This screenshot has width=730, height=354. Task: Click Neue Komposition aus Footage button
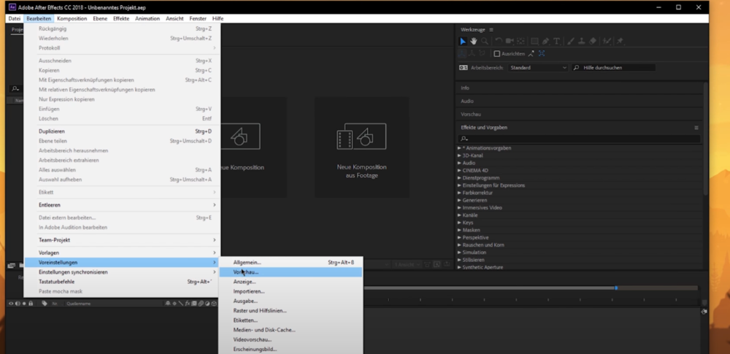[361, 147]
